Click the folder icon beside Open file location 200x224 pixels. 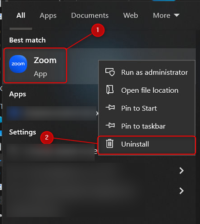110,90
